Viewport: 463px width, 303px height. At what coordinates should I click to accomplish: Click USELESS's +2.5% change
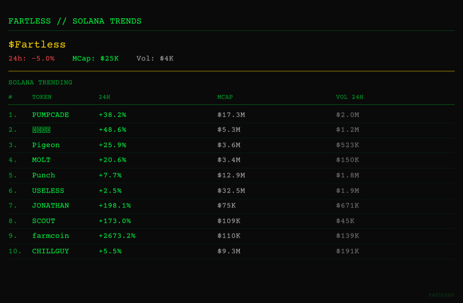110,190
